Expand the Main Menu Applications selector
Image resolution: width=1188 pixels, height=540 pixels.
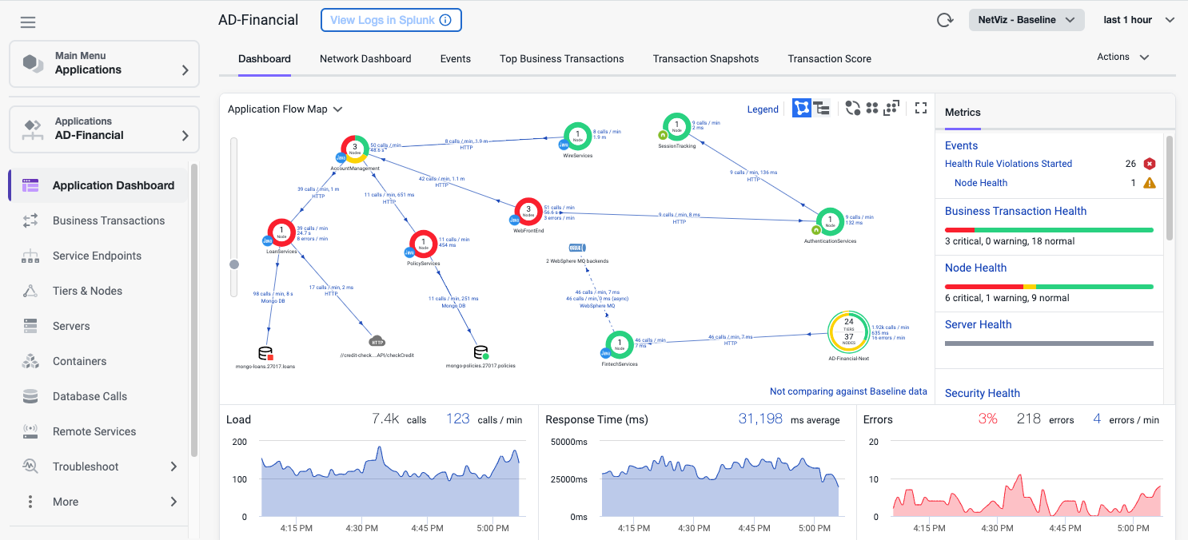[104, 63]
